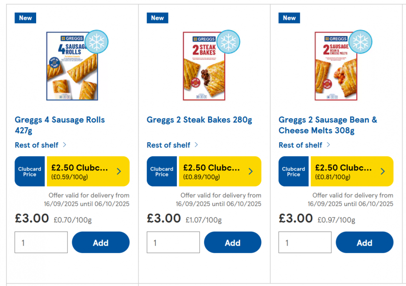Click the New badge on Greggs 2 Steak Bakes
Image resolution: width=406 pixels, height=286 pixels.
click(157, 17)
